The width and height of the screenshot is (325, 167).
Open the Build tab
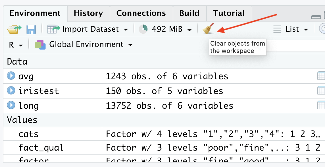tap(189, 13)
